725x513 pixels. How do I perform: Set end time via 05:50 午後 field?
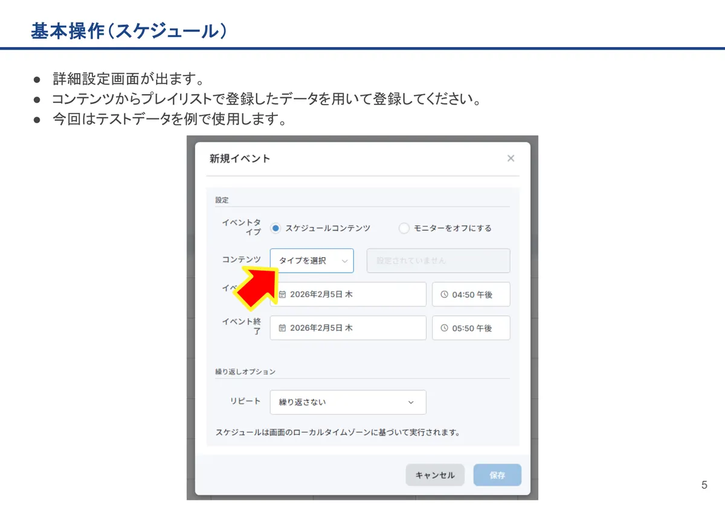point(471,327)
